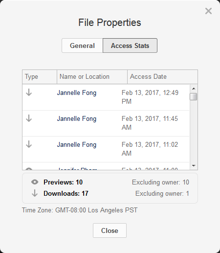Click download arrow icon for 12:49 PM entry
The width and height of the screenshot is (220, 253).
tap(29, 92)
